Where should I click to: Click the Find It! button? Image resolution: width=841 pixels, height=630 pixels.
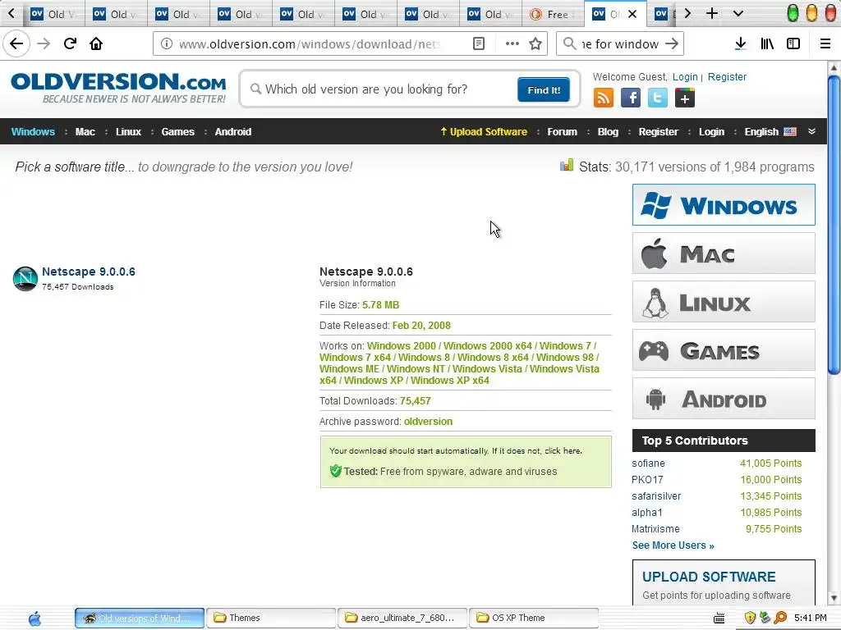point(544,90)
